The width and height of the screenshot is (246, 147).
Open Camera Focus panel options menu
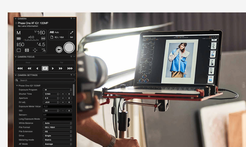74,57
